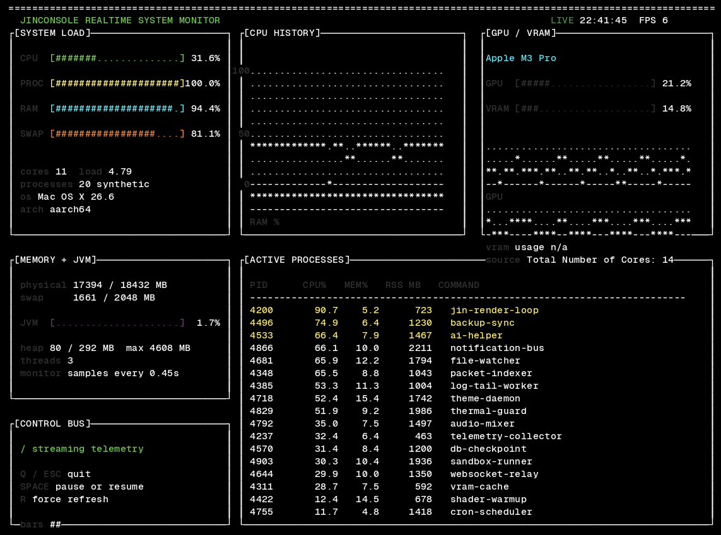Click the Q / ESC quit shortcut
Image resolution: width=721 pixels, height=535 pixels.
point(55,475)
